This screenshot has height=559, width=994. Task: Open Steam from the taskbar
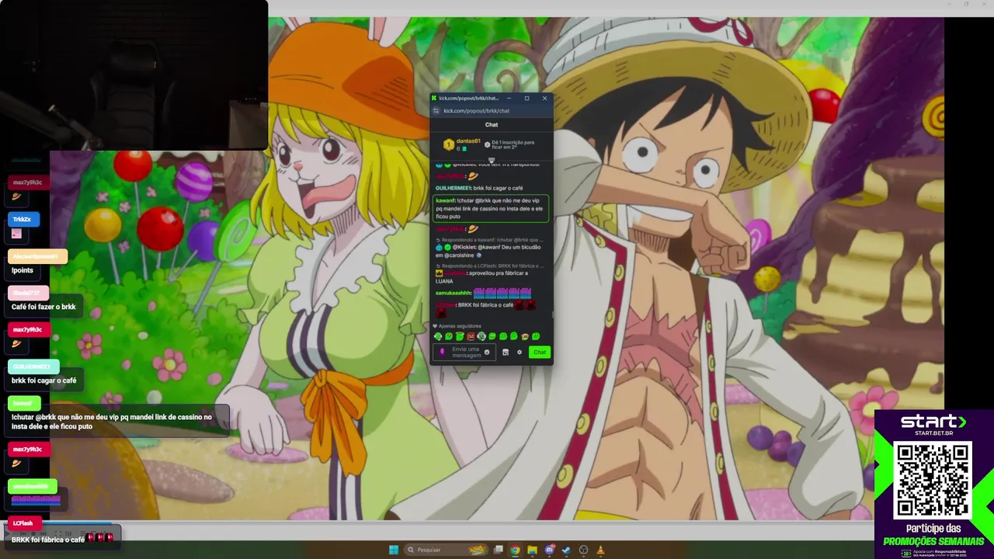click(566, 550)
